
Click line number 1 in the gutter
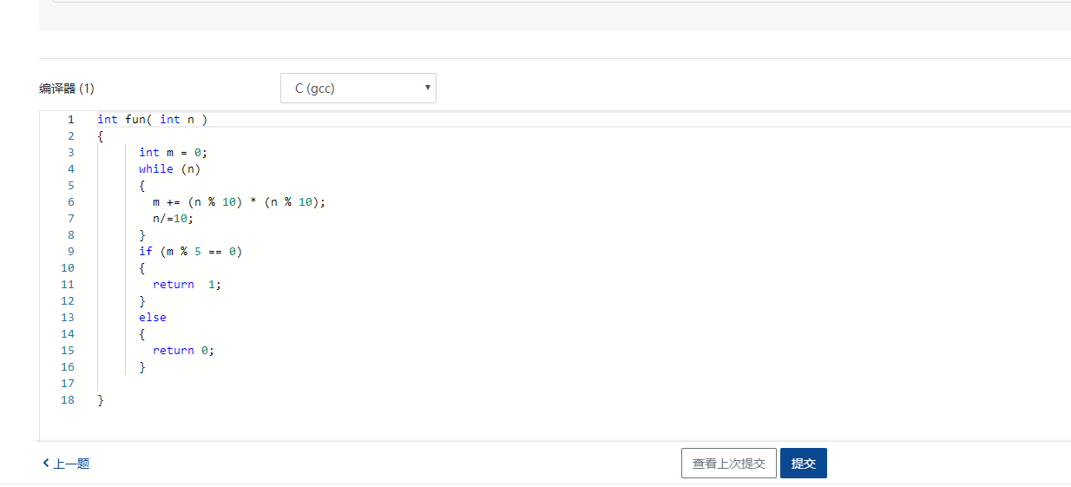point(71,120)
